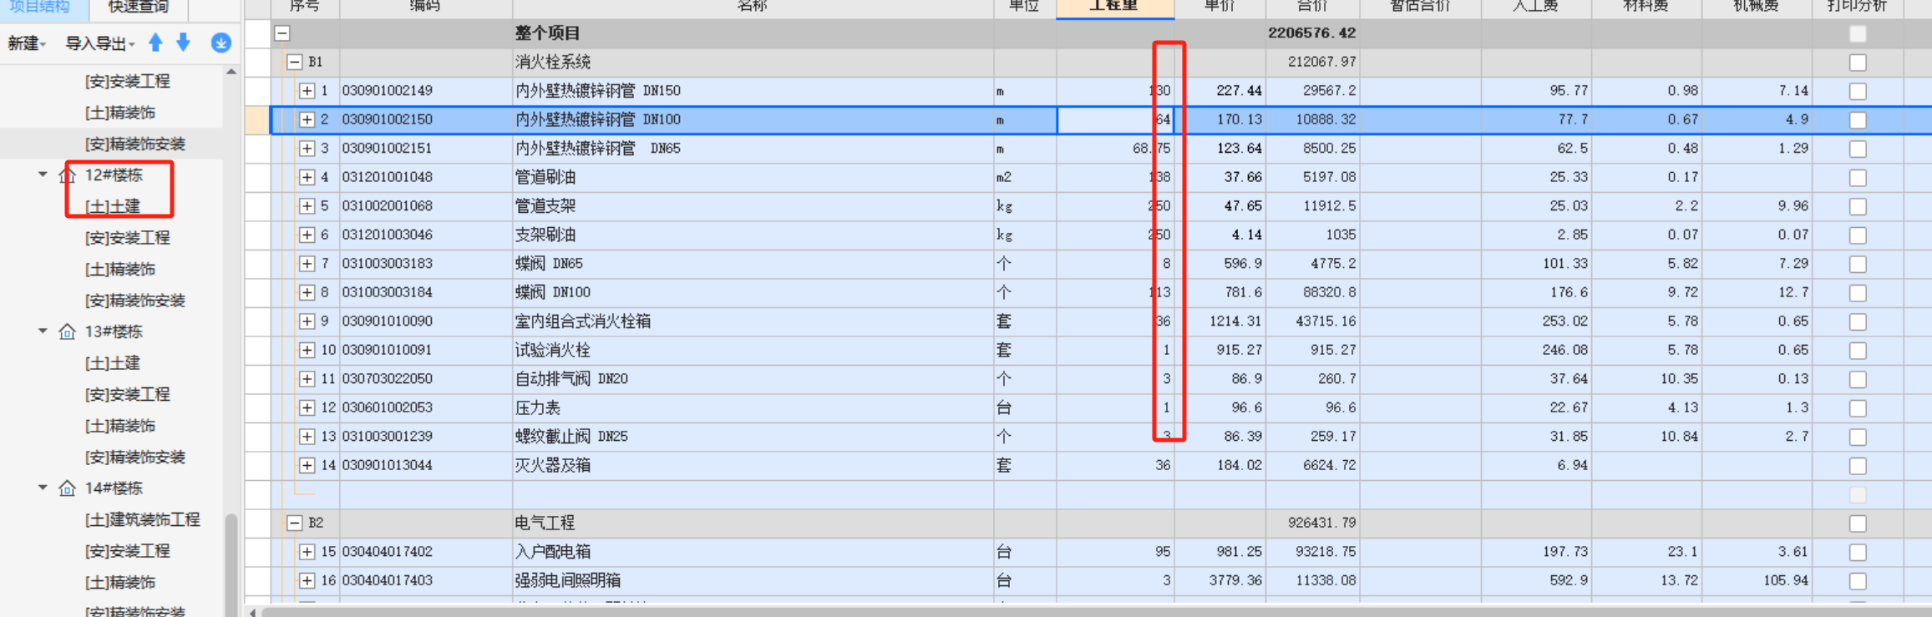Click the blue move-down arrow icon
Image resolution: width=1932 pixels, height=617 pixels.
(183, 43)
